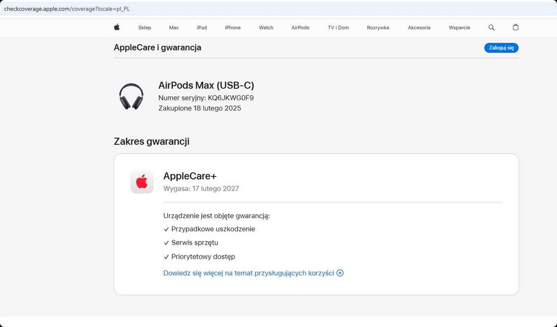
Task: Open 'Dowiedz się więcej na temat przysługujących korzyści' link
Action: click(248, 273)
